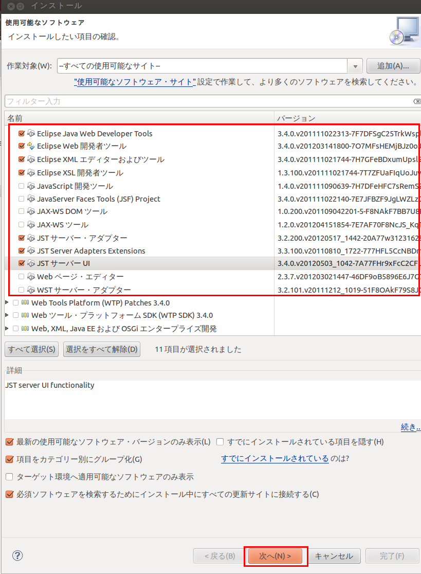The image size is (421, 574).
Task: Sort by the バージョン column header
Action: pos(348,118)
